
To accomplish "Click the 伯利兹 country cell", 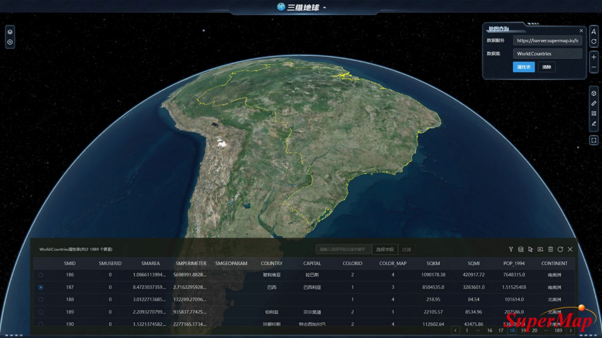I will pyautogui.click(x=271, y=312).
